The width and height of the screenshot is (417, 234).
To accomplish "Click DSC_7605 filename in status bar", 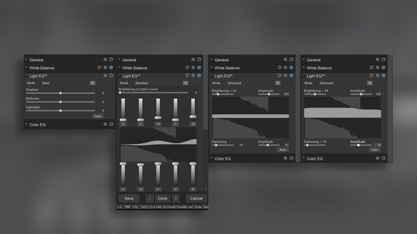I will pyautogui.click(x=140, y=206).
